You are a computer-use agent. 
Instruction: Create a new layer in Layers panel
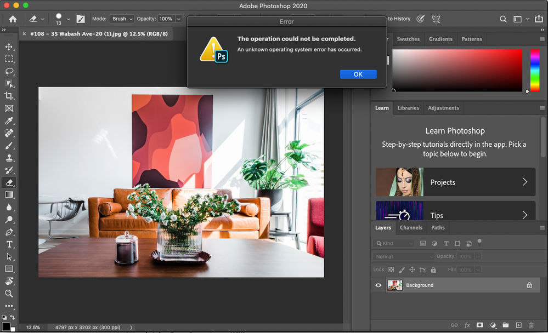click(x=518, y=325)
